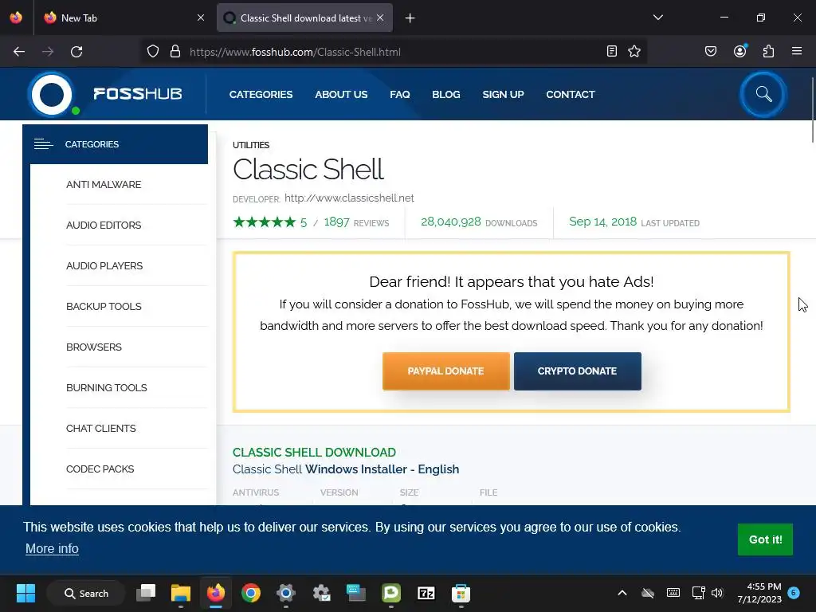Image resolution: width=816 pixels, height=612 pixels.
Task: Toggle reader view icon
Action: pyautogui.click(x=612, y=51)
